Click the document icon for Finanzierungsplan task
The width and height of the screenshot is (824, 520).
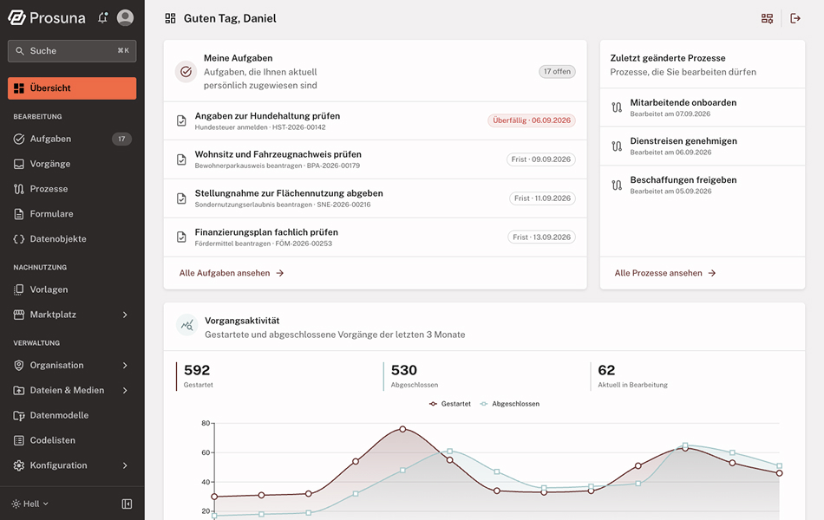[181, 237]
